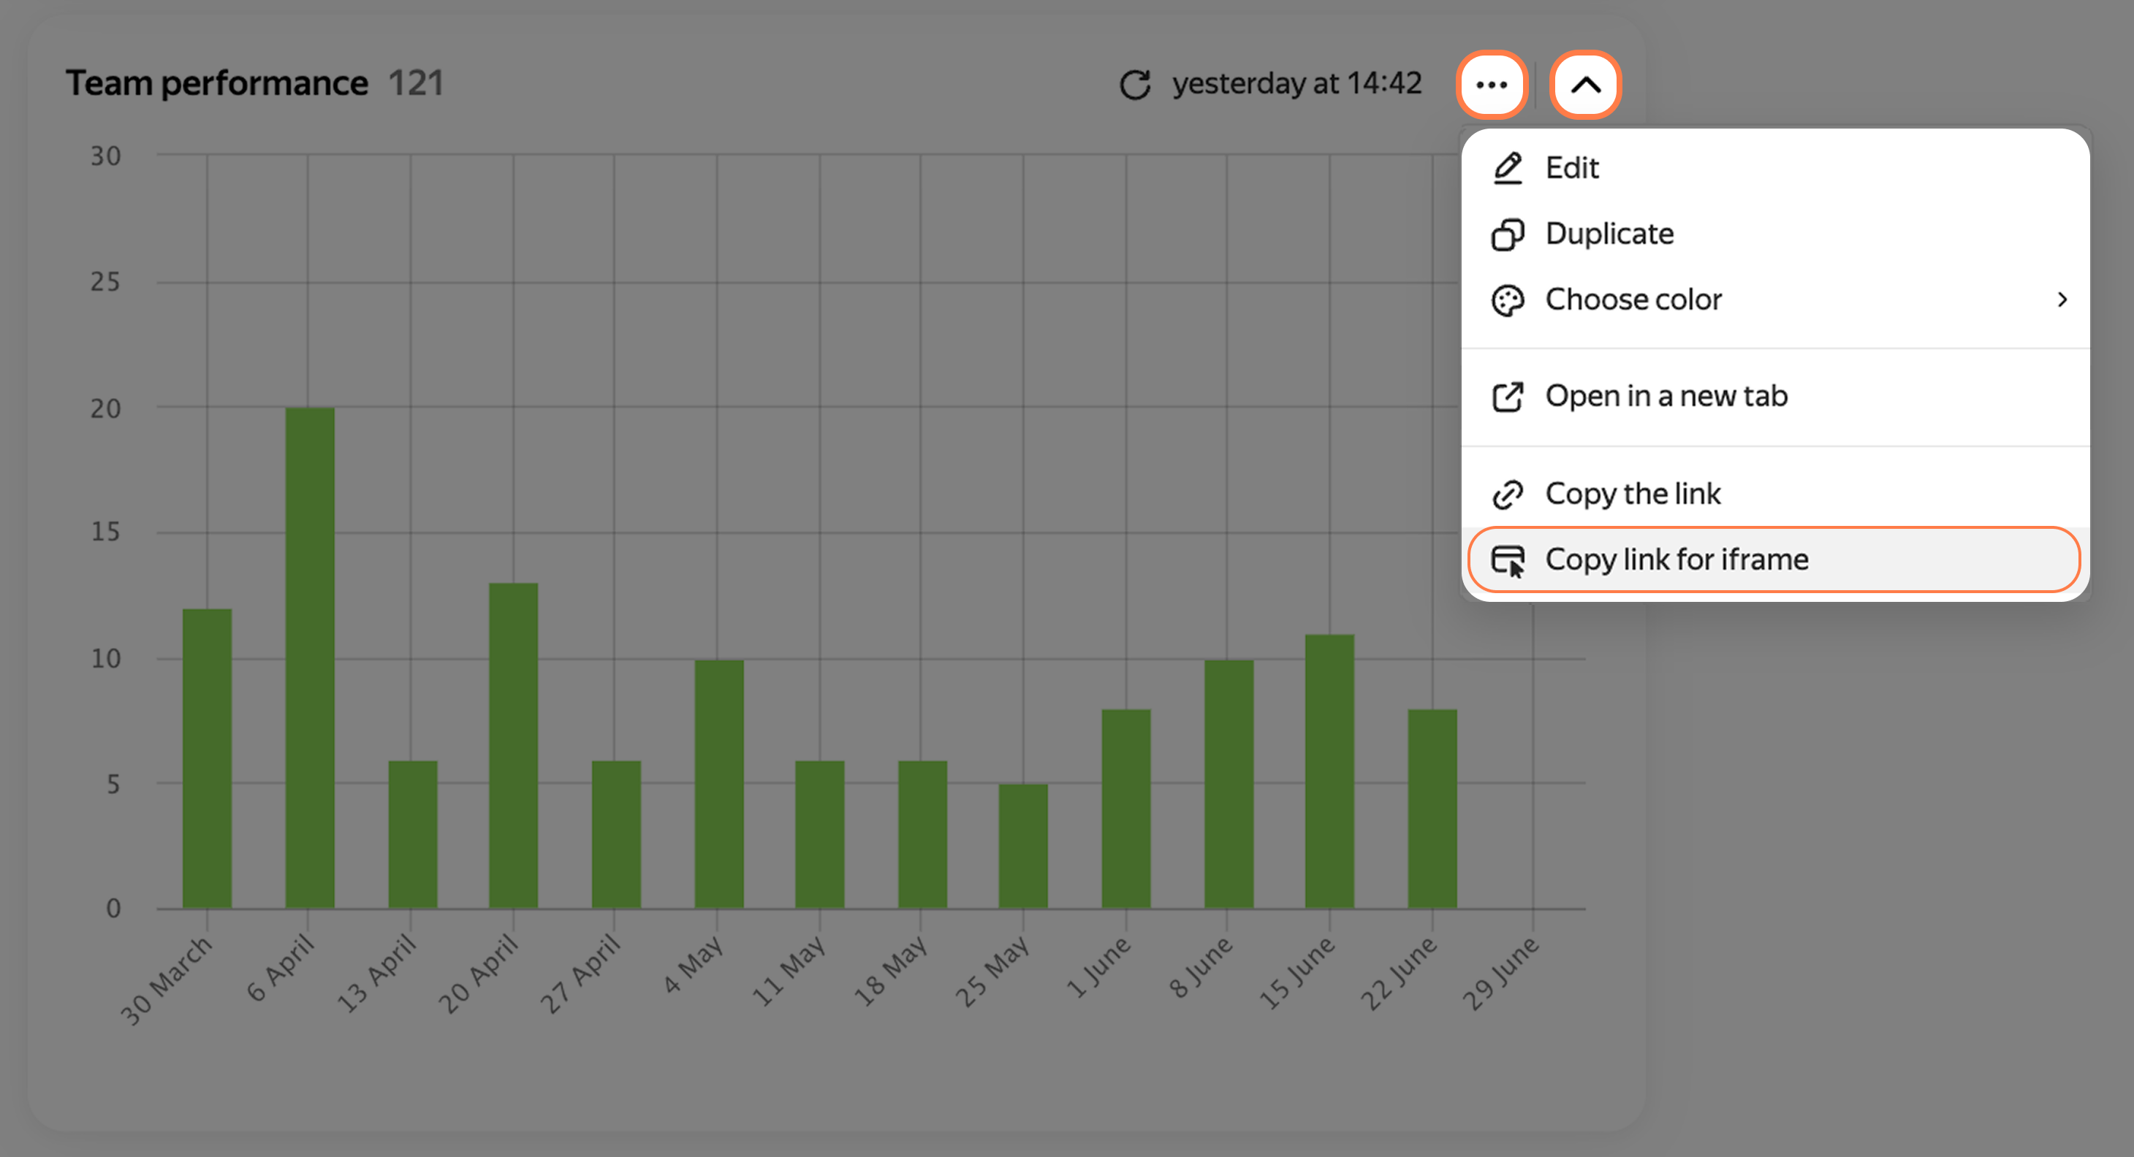This screenshot has width=2134, height=1157.
Task: Click the tallest bar for 6 April
Action: point(310,657)
